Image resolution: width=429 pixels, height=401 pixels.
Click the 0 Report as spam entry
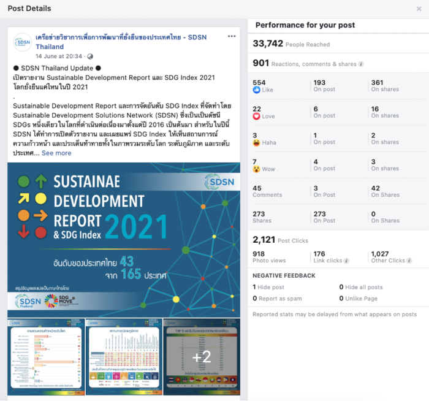point(277,299)
